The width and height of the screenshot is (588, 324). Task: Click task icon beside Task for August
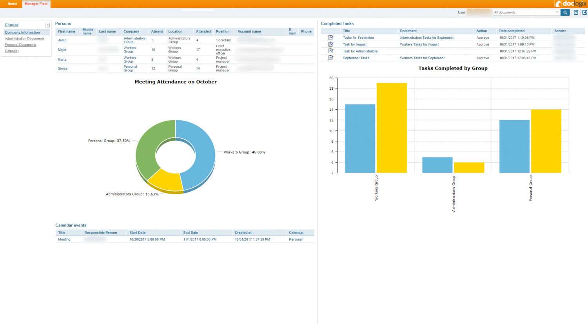point(331,44)
